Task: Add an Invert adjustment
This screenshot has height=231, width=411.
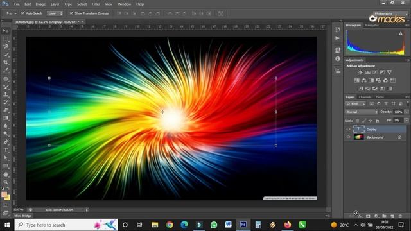Action: [x=360, y=89]
